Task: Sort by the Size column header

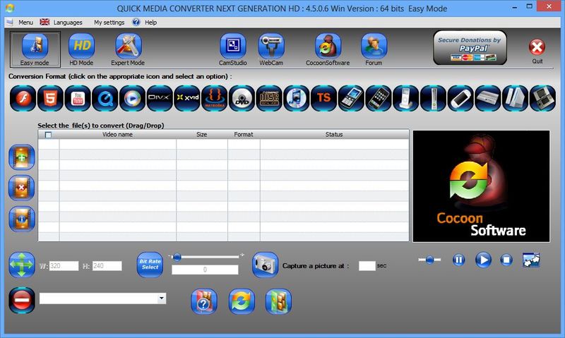Action: coord(202,134)
